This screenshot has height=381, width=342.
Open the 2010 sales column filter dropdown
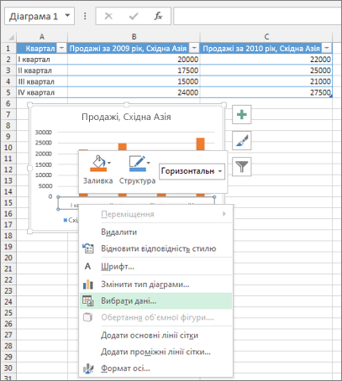click(327, 48)
